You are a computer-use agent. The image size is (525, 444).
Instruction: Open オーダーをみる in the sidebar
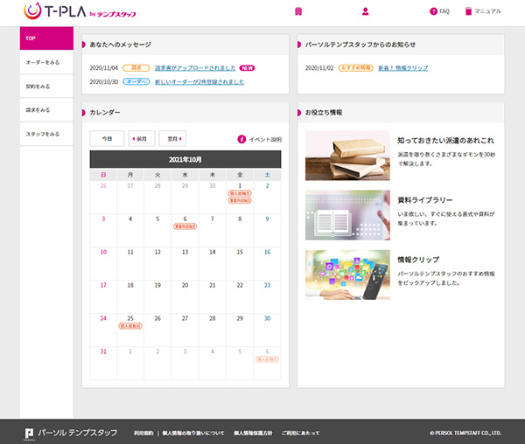(x=46, y=63)
